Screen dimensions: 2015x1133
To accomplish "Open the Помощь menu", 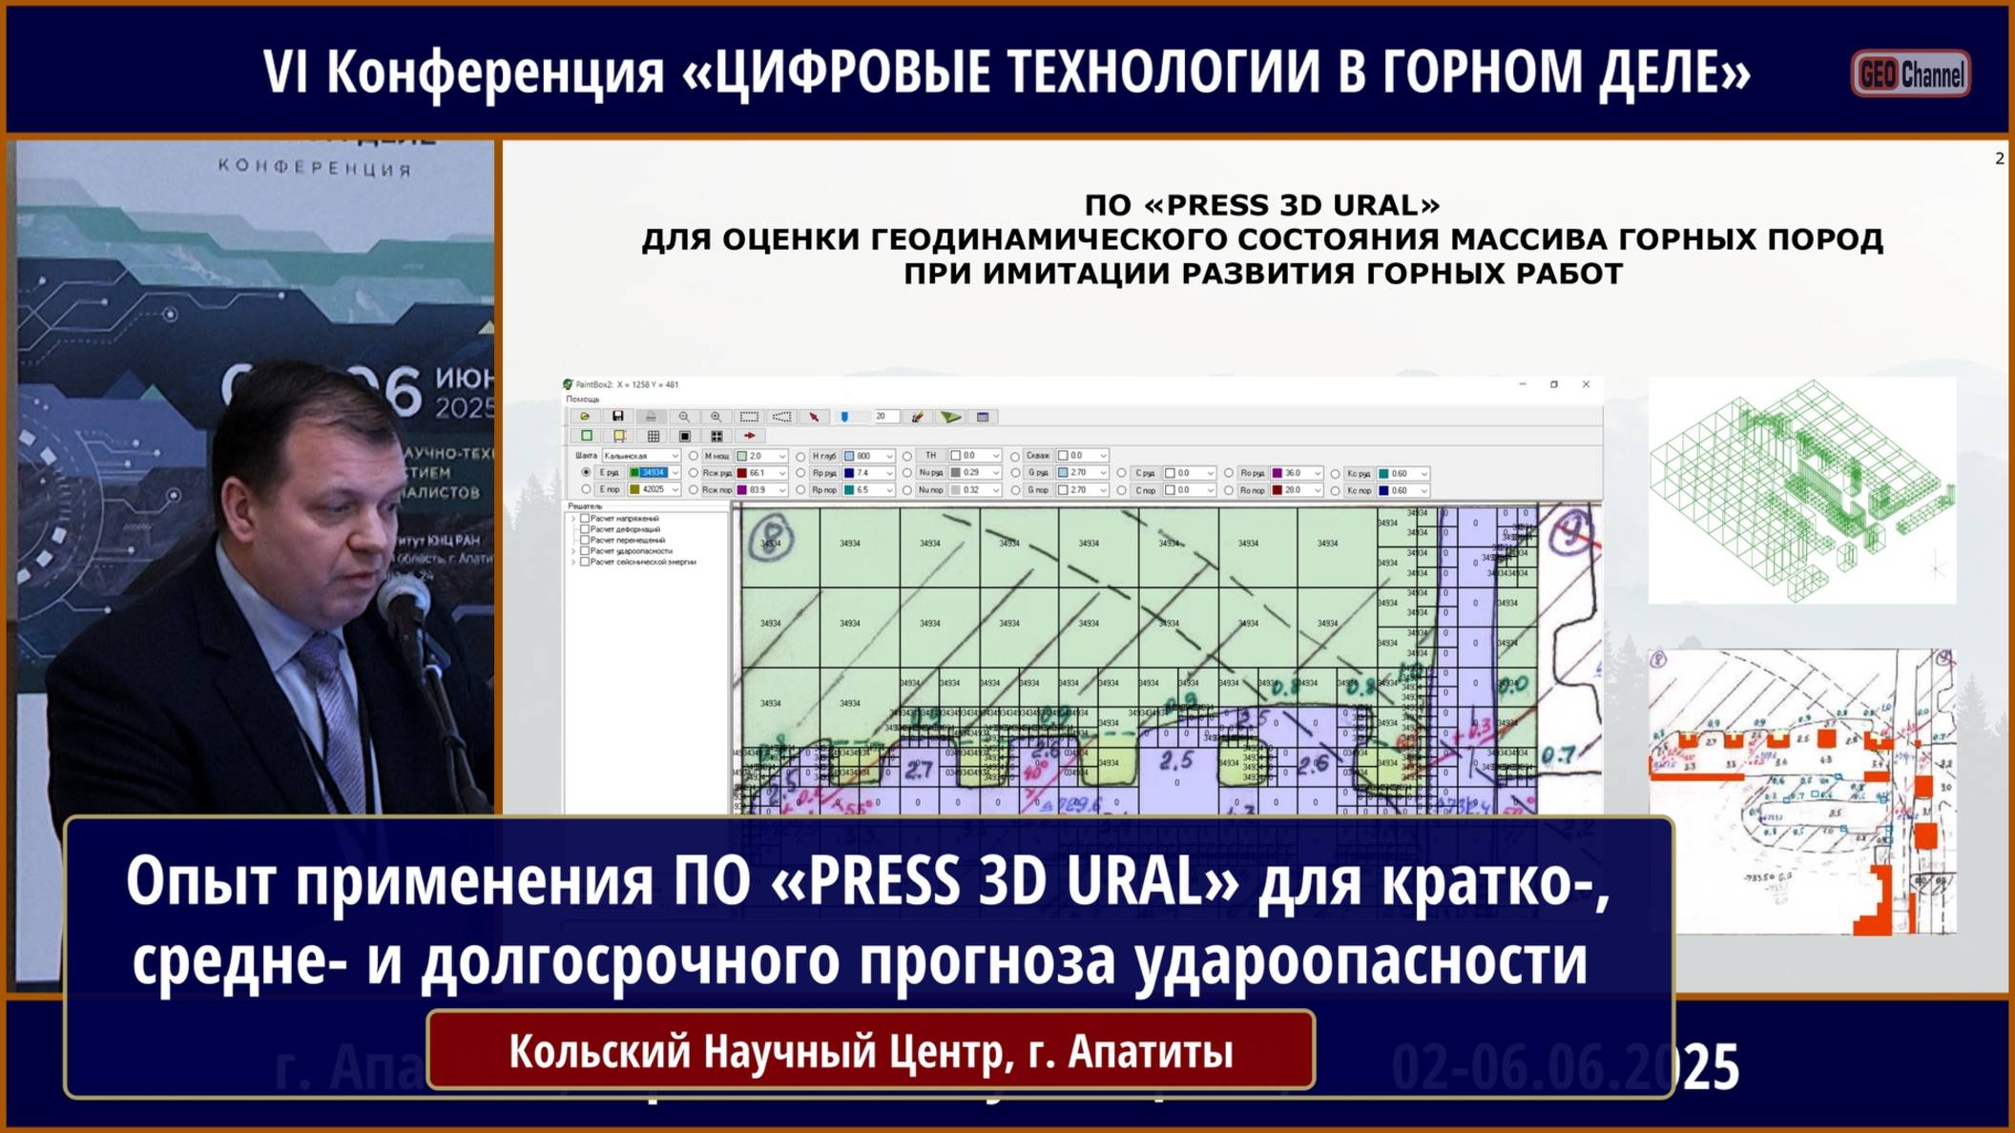I will (x=582, y=400).
